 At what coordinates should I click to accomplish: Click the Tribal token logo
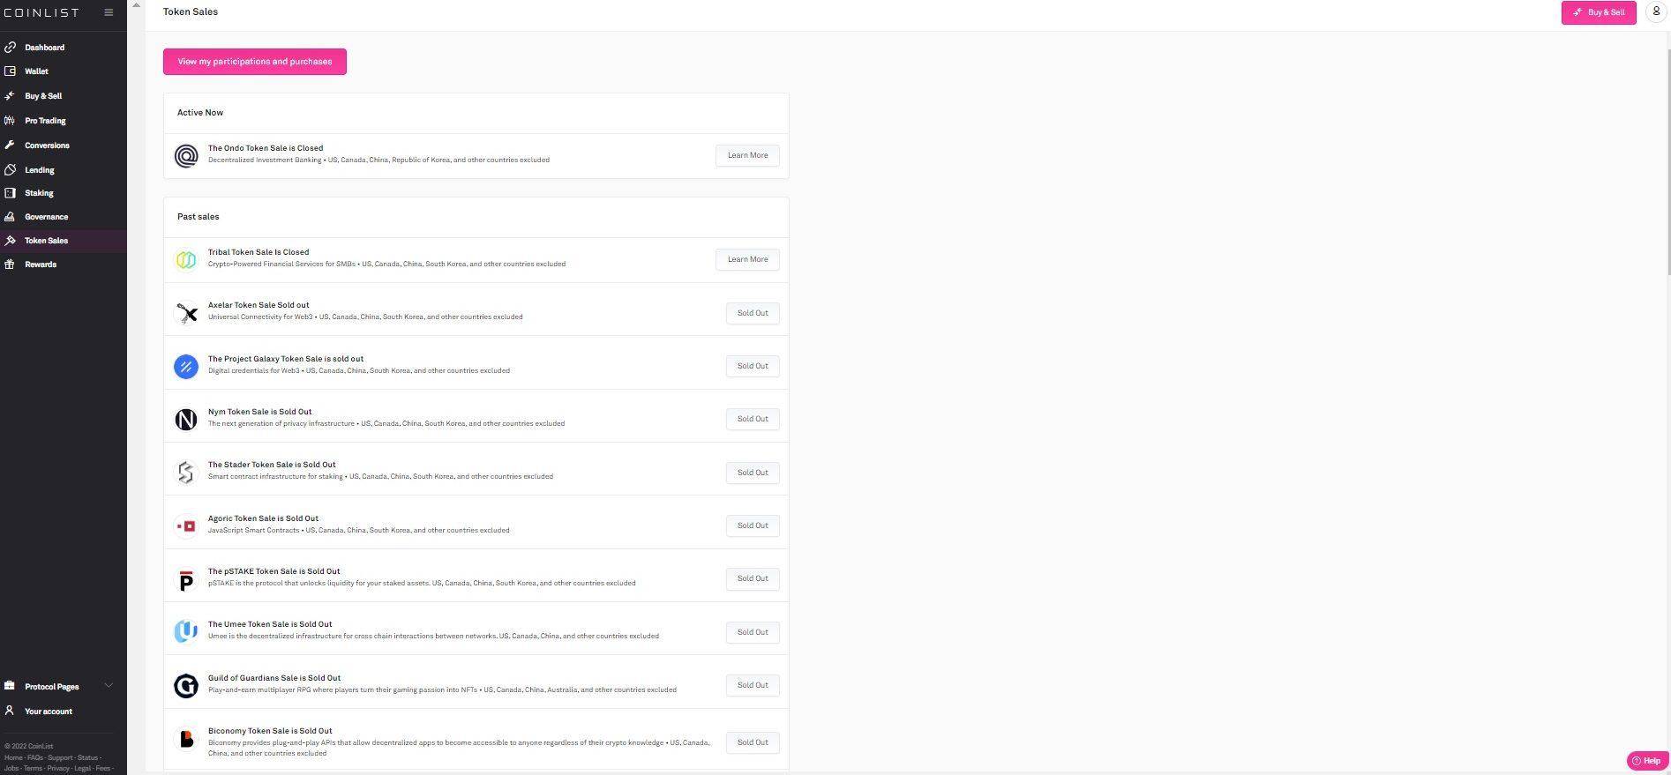[186, 260]
